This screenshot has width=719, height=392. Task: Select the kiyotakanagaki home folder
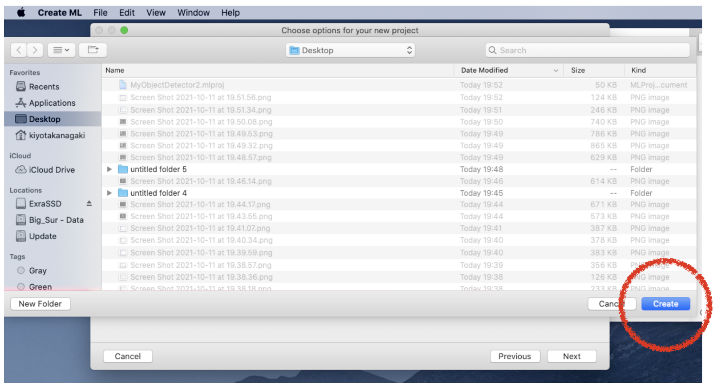pos(57,135)
